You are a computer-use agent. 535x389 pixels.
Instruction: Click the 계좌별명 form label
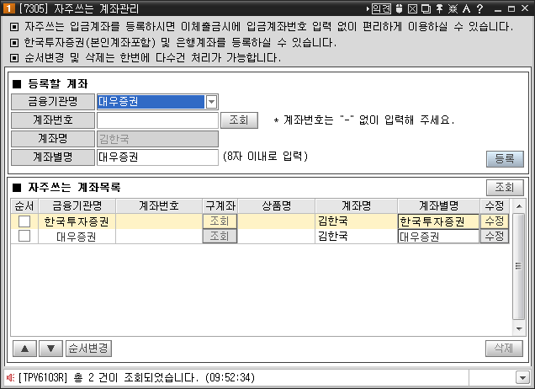click(53, 157)
